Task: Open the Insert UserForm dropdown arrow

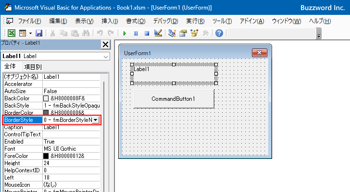Action: (x=30, y=34)
